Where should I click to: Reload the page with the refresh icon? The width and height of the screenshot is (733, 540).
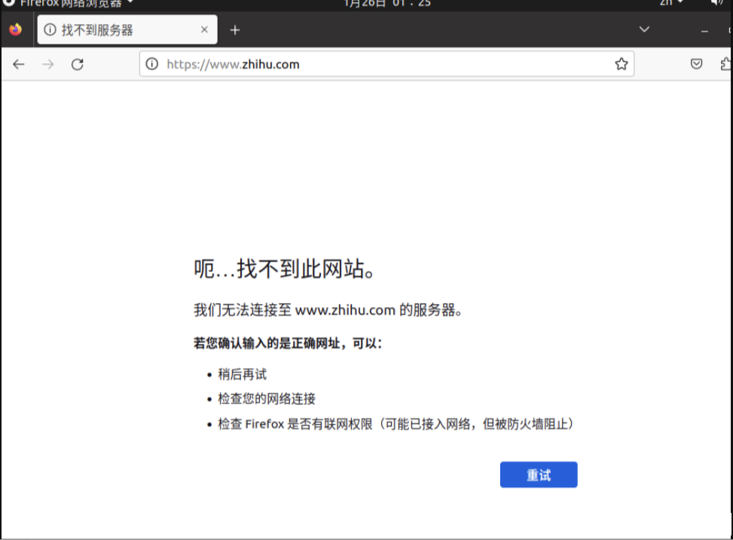pyautogui.click(x=78, y=64)
